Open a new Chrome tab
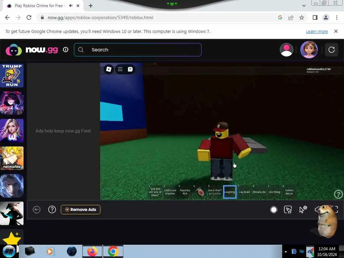The width and height of the screenshot is (344, 258). [91, 6]
